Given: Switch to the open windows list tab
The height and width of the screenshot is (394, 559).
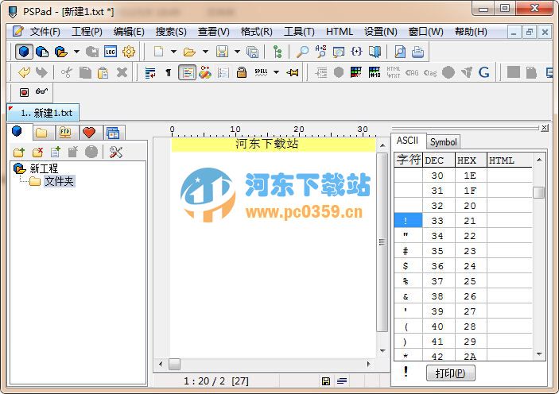Looking at the screenshot, I should coord(114,133).
